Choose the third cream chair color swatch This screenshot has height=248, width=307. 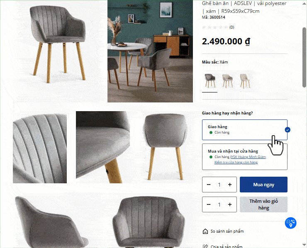pyautogui.click(x=245, y=80)
